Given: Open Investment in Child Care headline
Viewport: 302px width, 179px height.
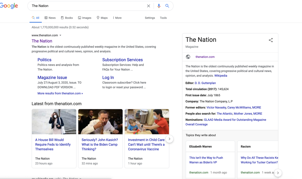Looking at the screenshot, I should click(146, 145).
